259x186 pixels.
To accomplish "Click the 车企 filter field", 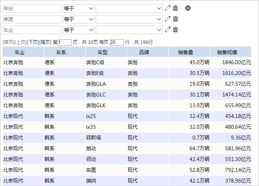I will (x=32, y=30).
